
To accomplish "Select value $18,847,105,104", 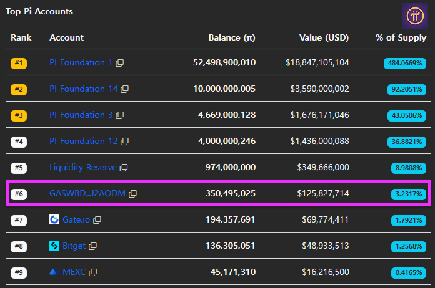I will (x=317, y=62).
